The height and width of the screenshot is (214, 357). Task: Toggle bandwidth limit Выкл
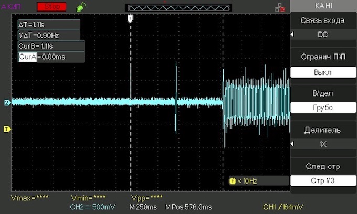coord(323,72)
